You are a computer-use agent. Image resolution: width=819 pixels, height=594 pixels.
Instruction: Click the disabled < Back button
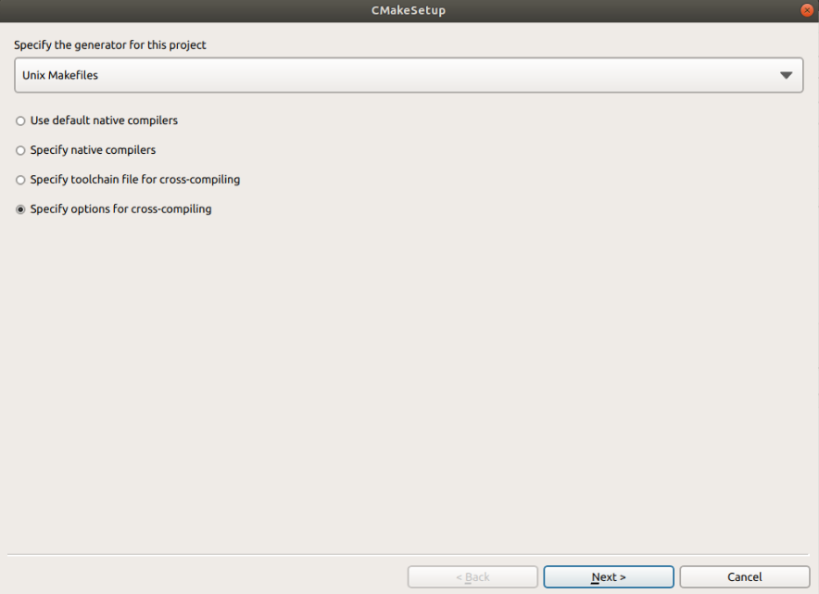472,576
